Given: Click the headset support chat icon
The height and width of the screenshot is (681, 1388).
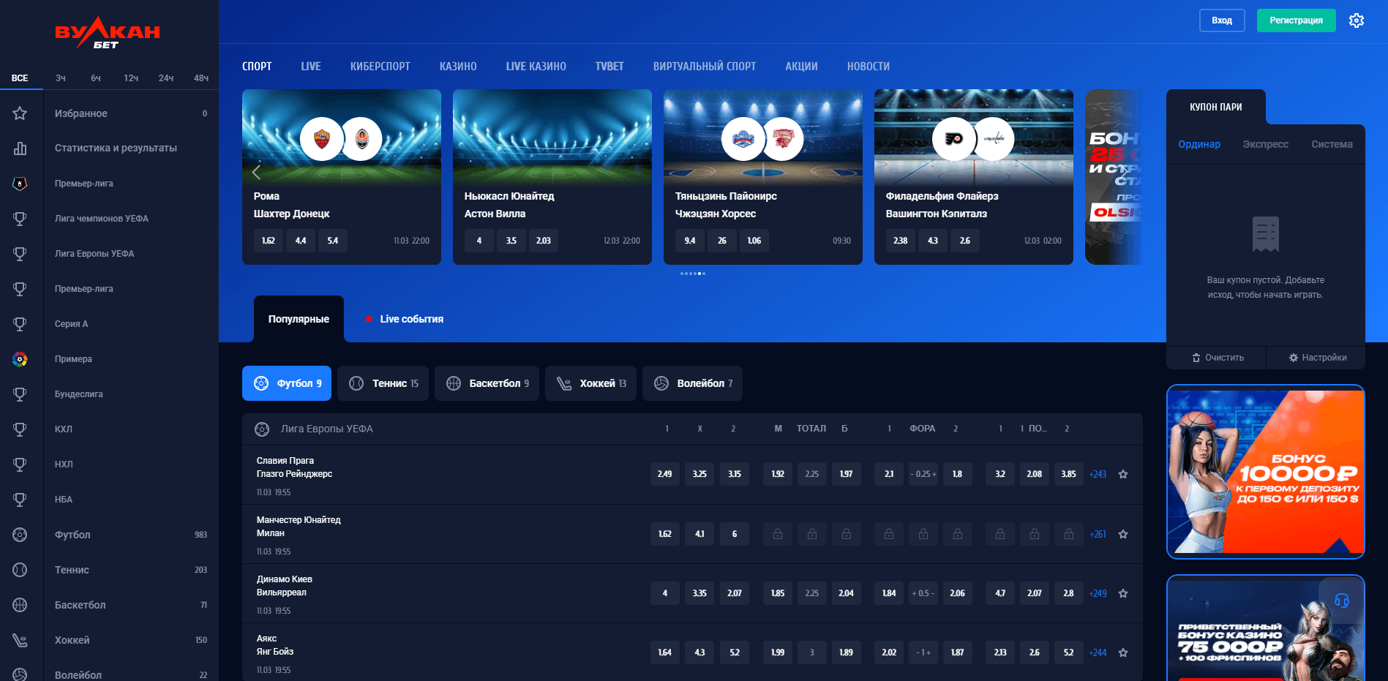Looking at the screenshot, I should [x=1341, y=601].
